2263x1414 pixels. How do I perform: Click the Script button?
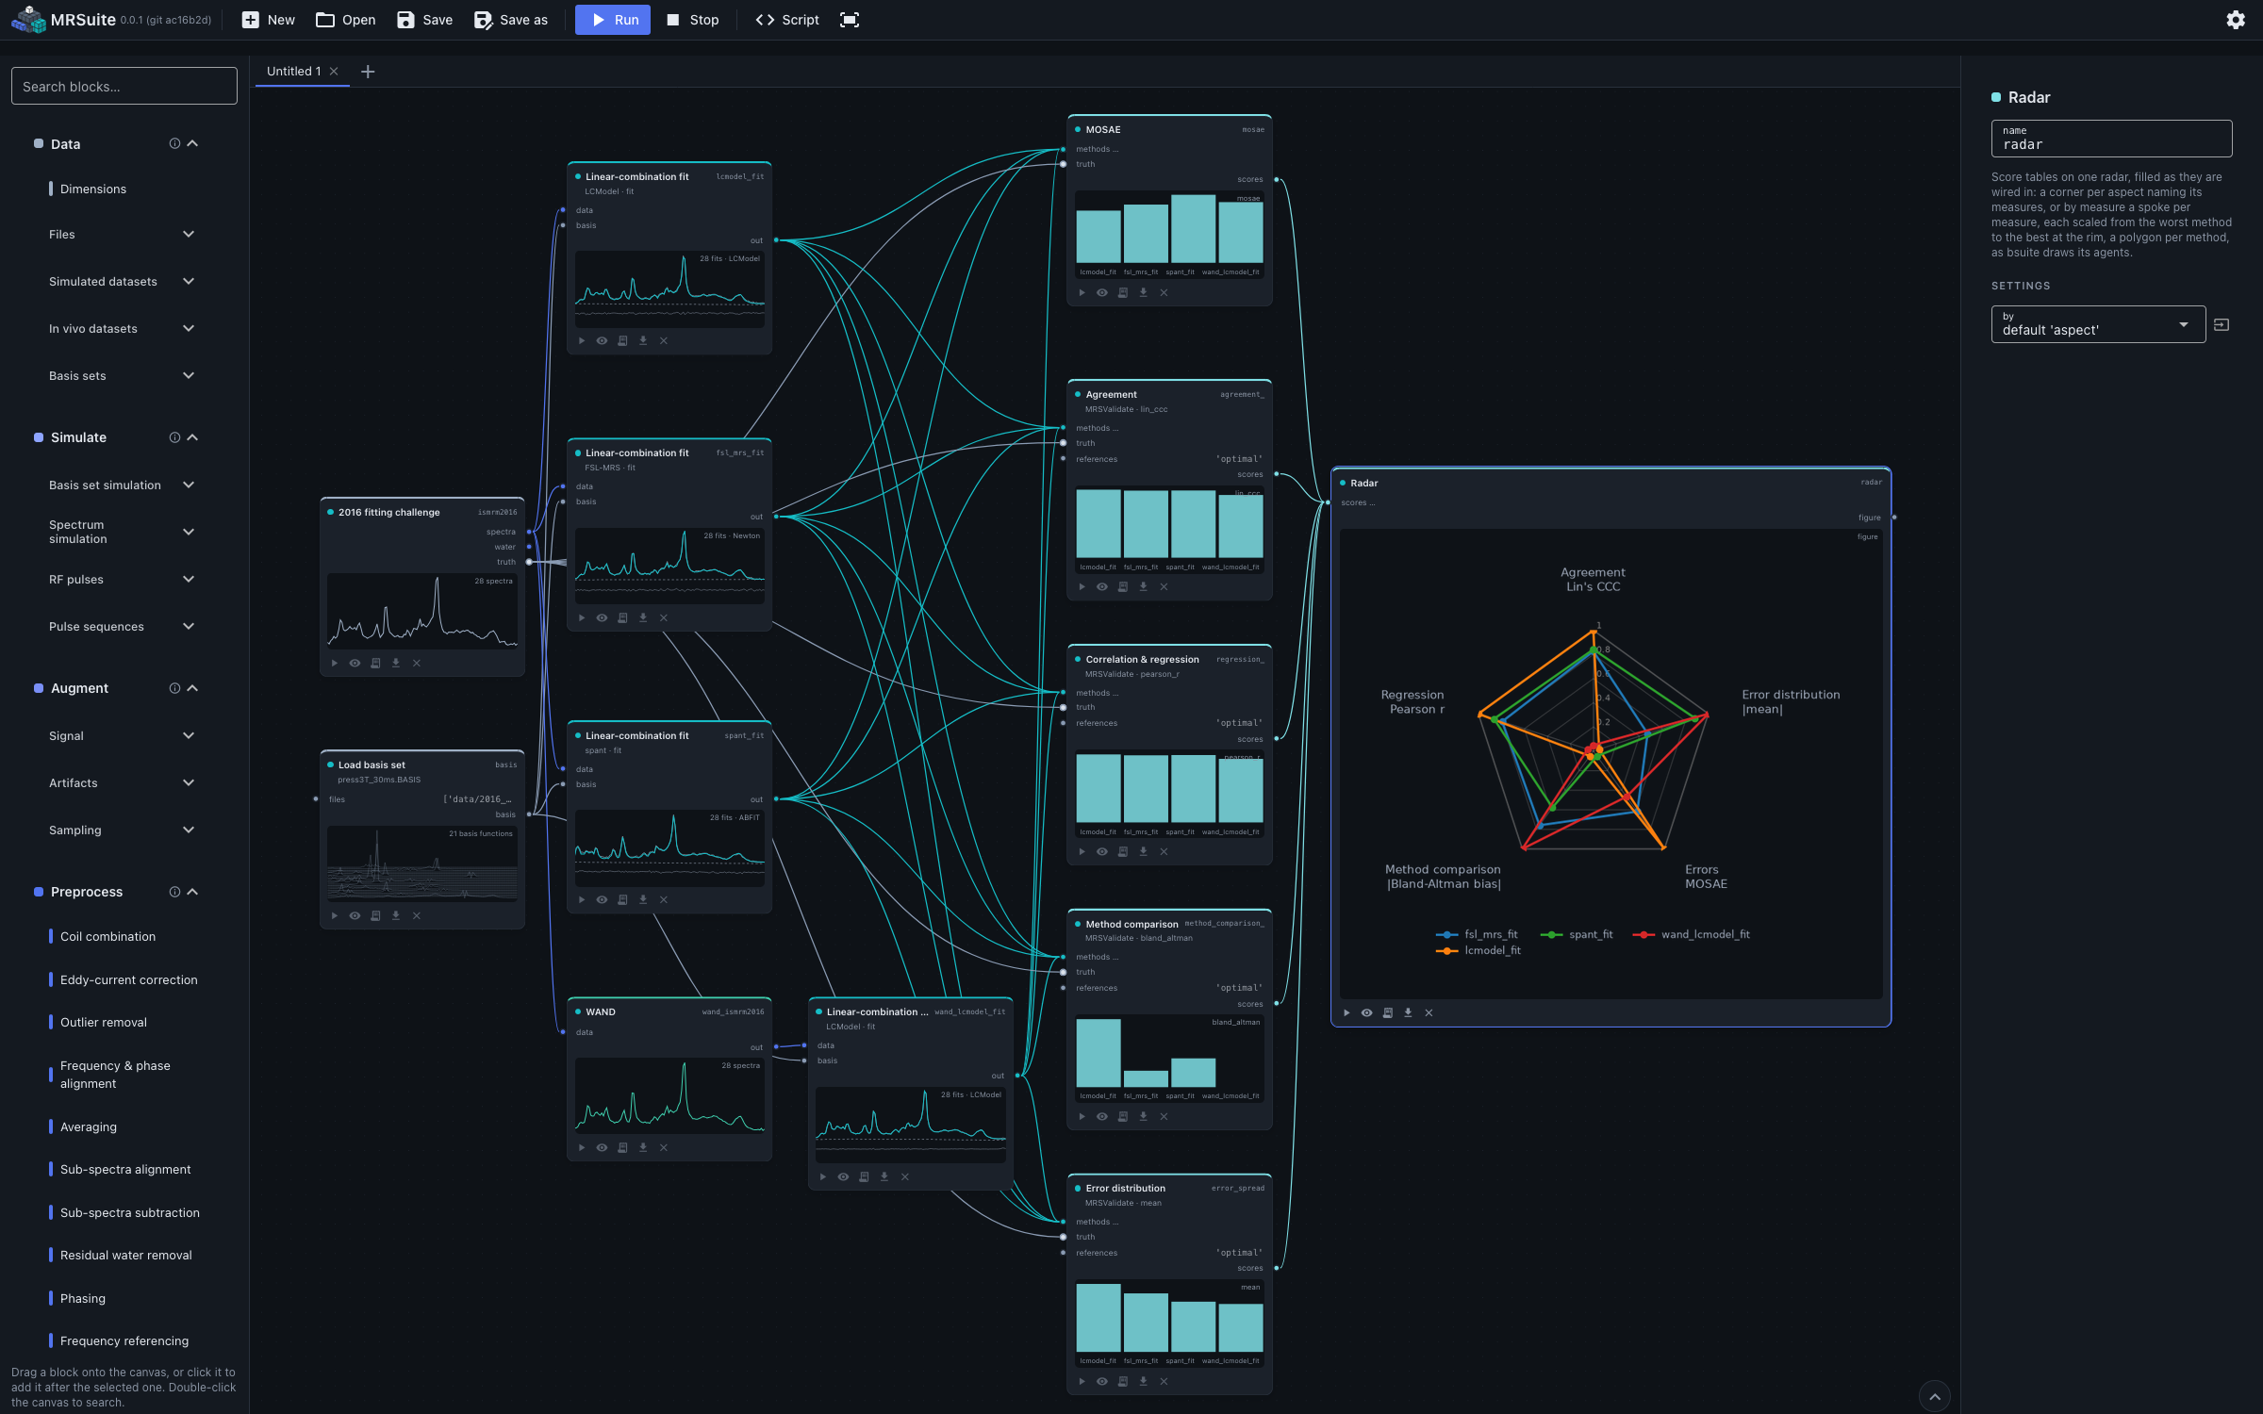click(787, 20)
